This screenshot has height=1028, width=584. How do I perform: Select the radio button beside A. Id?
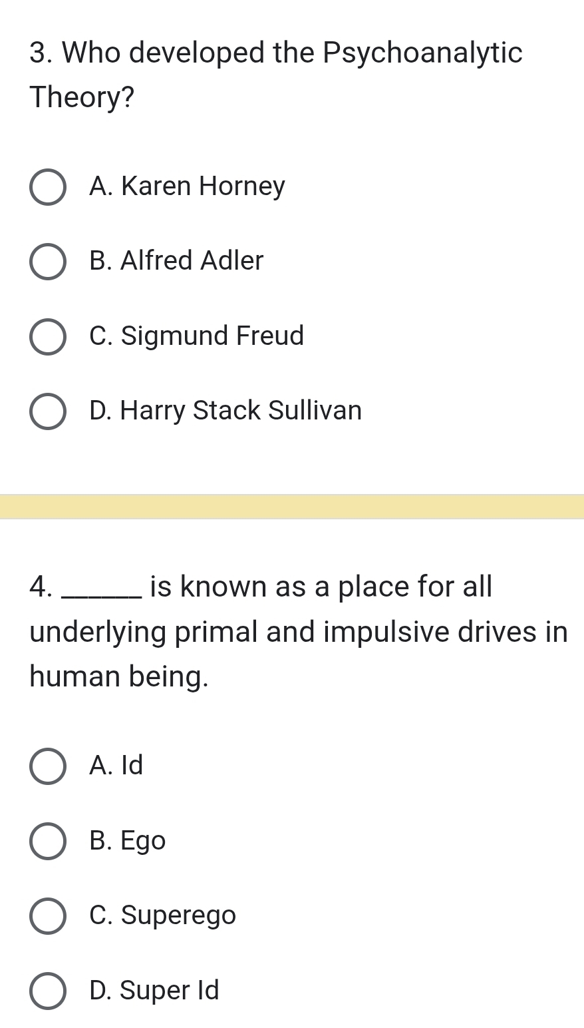(x=48, y=766)
